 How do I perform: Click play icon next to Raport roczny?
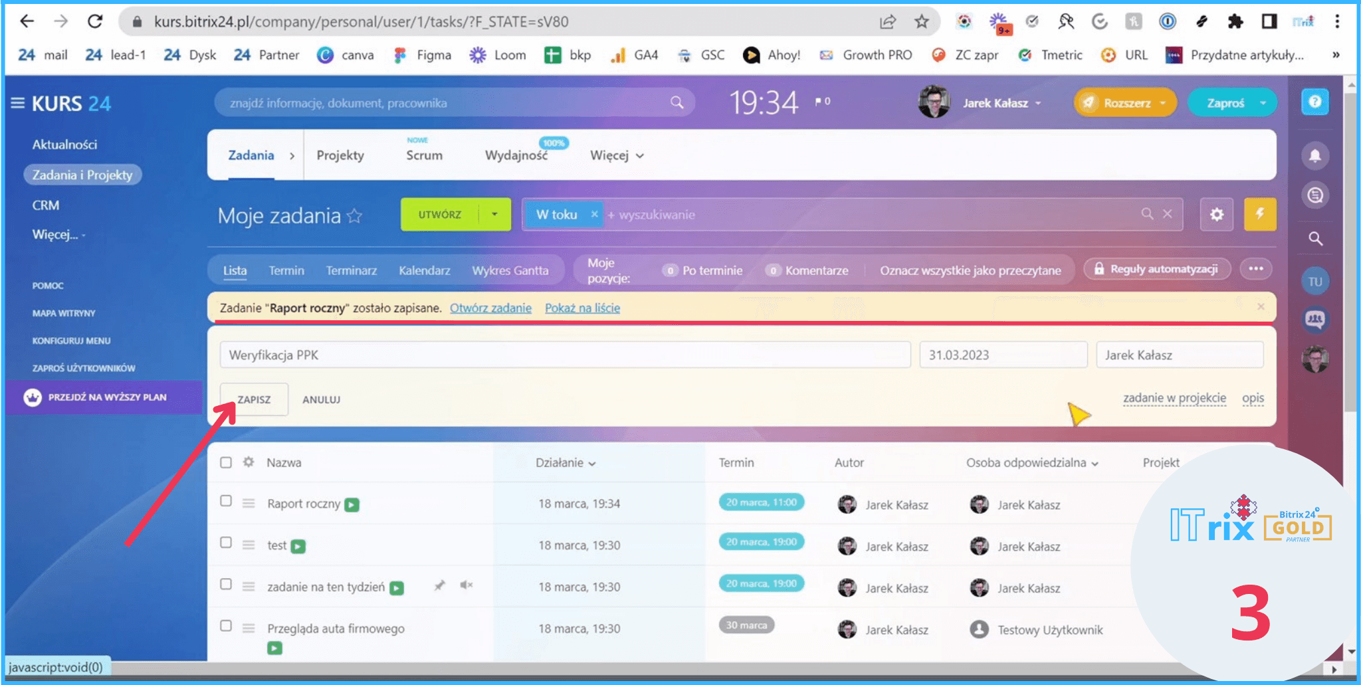pyautogui.click(x=352, y=505)
